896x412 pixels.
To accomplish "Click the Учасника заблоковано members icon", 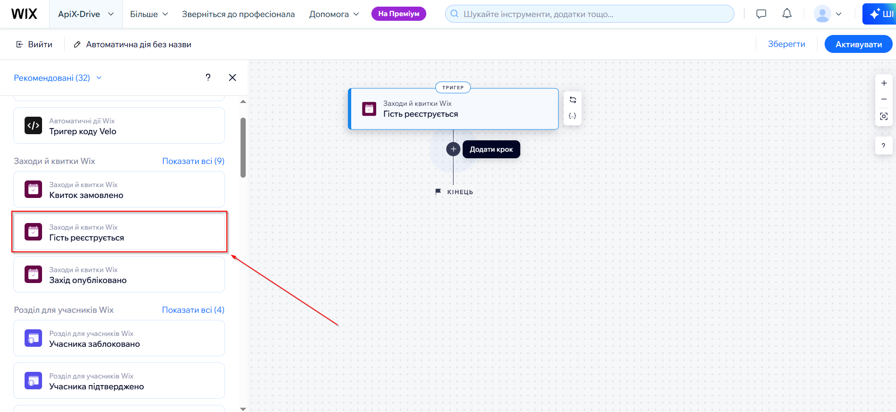I will (33, 338).
